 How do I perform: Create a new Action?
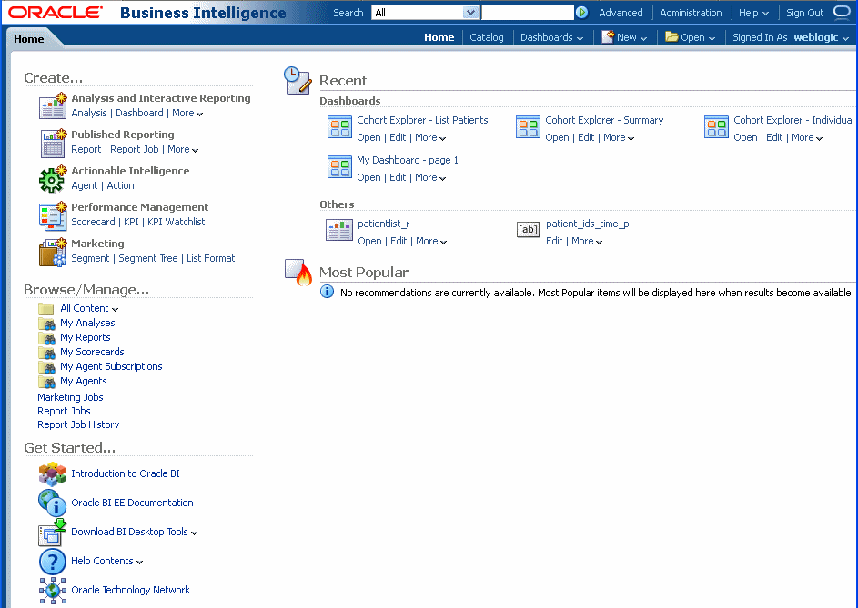[120, 186]
